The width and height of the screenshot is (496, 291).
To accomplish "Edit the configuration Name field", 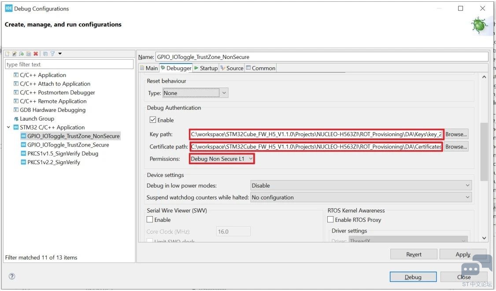I will tap(322, 57).
